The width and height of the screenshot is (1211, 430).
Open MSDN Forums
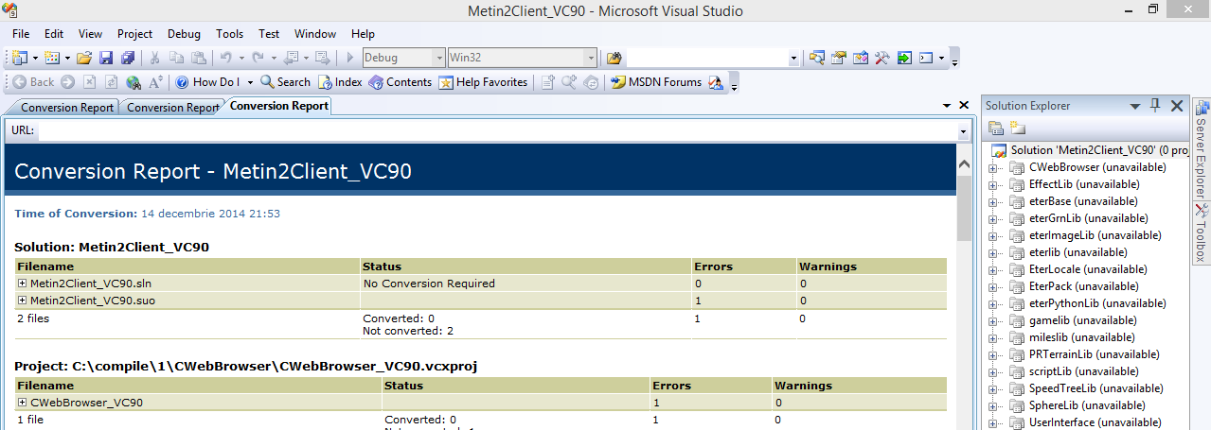point(656,82)
